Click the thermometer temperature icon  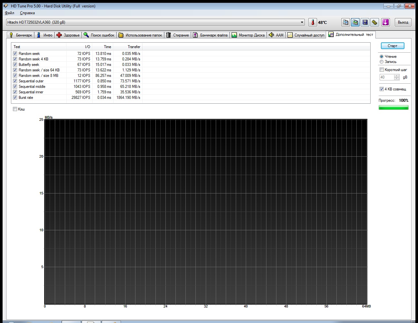tap(313, 22)
